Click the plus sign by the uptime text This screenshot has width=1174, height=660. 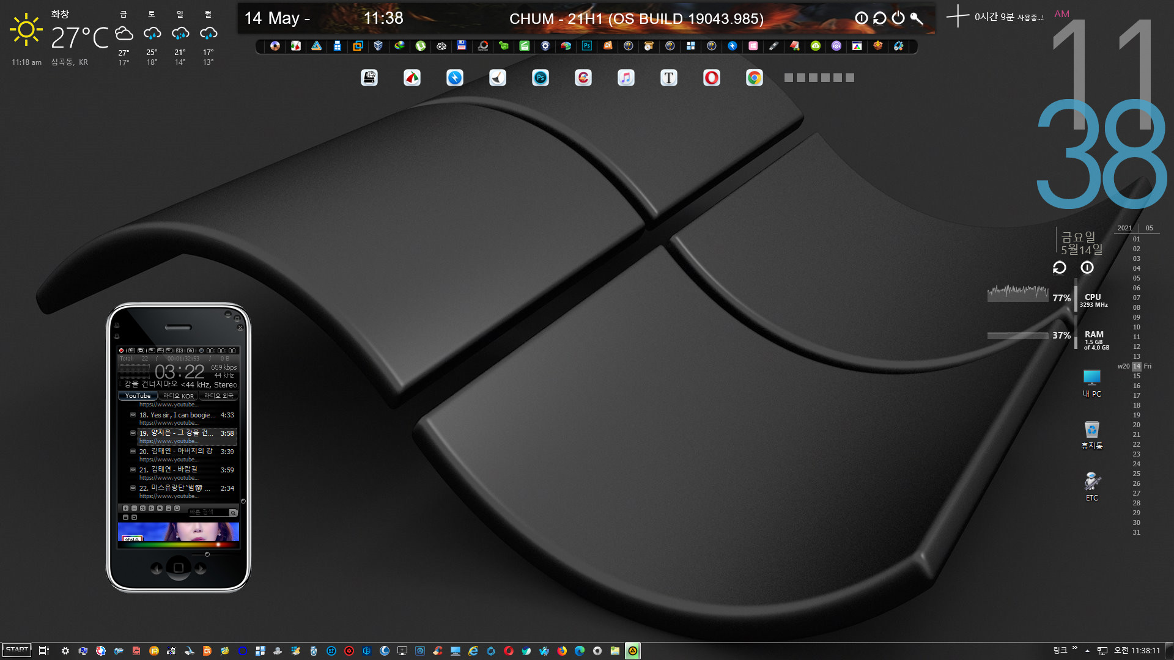958,16
